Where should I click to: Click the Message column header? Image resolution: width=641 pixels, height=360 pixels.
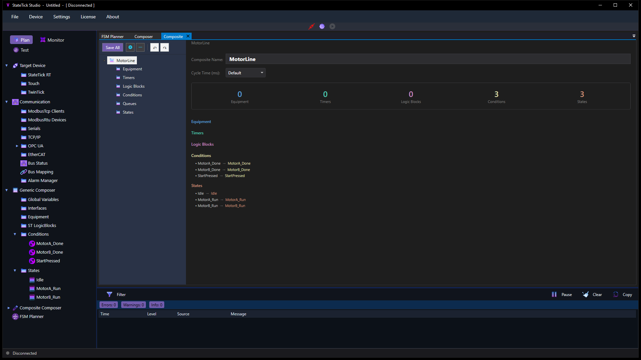[238, 314]
